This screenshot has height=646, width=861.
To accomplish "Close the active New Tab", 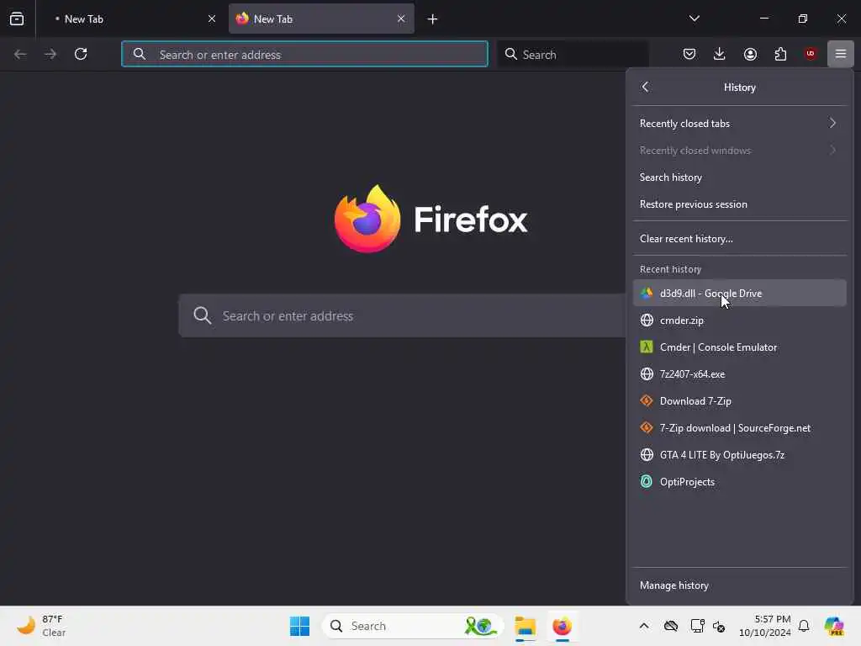I will click(x=401, y=19).
